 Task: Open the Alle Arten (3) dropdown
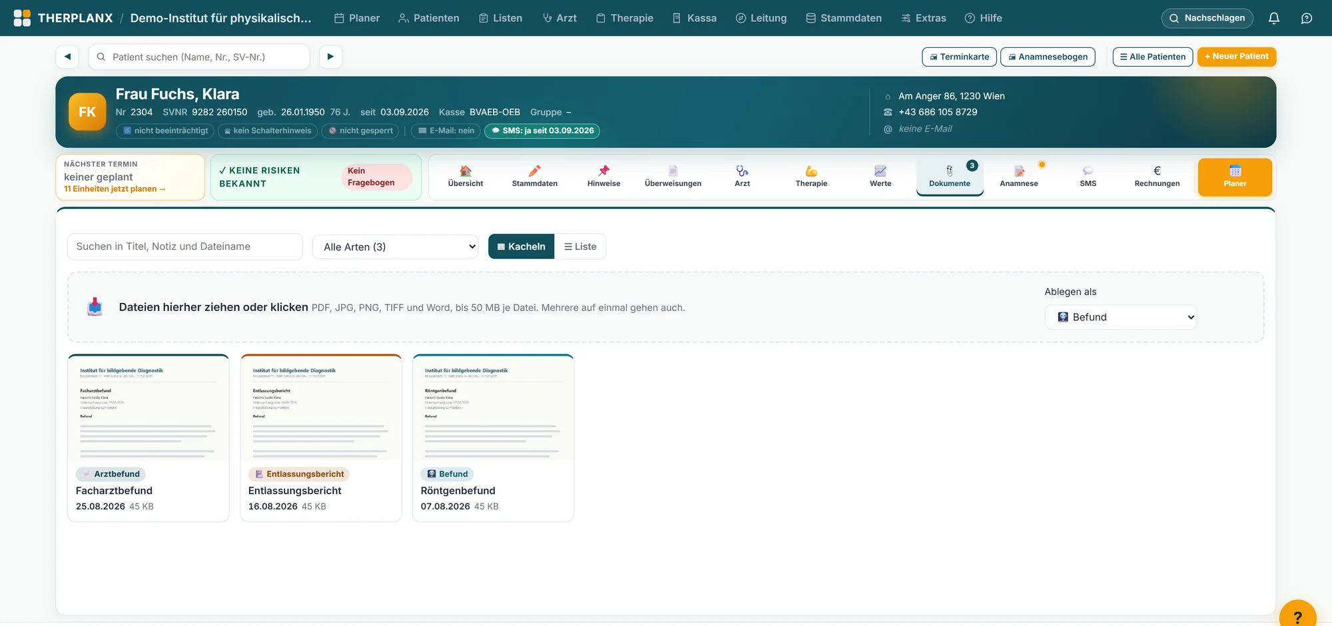(x=396, y=247)
